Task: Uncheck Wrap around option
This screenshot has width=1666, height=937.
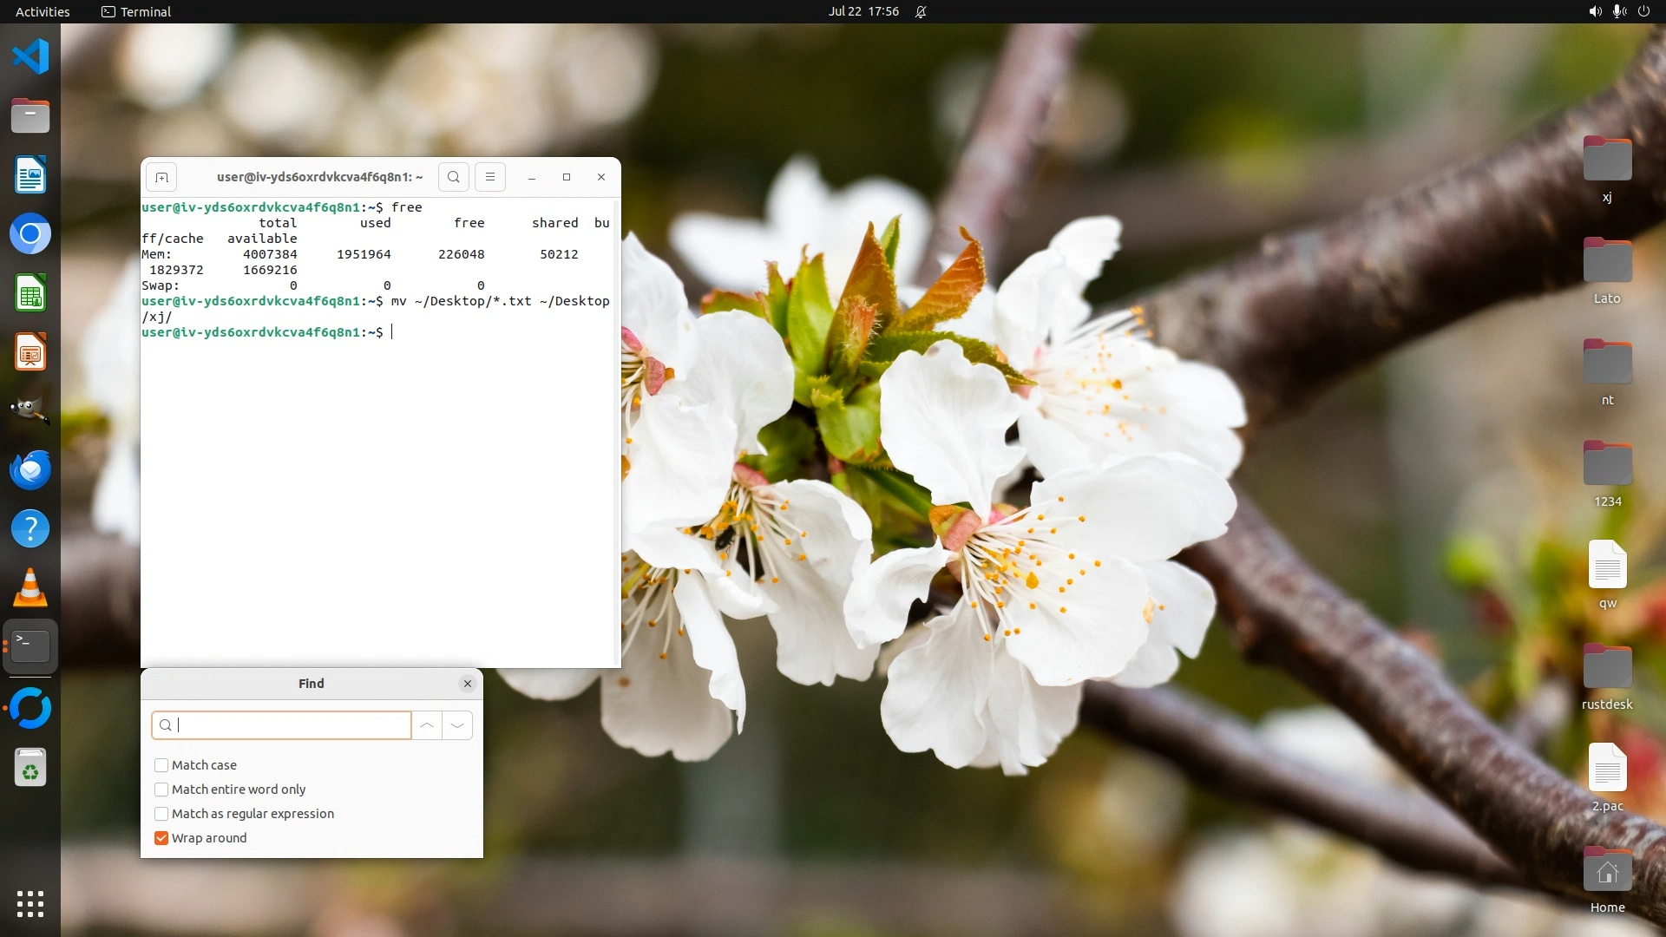Action: pyautogui.click(x=161, y=838)
